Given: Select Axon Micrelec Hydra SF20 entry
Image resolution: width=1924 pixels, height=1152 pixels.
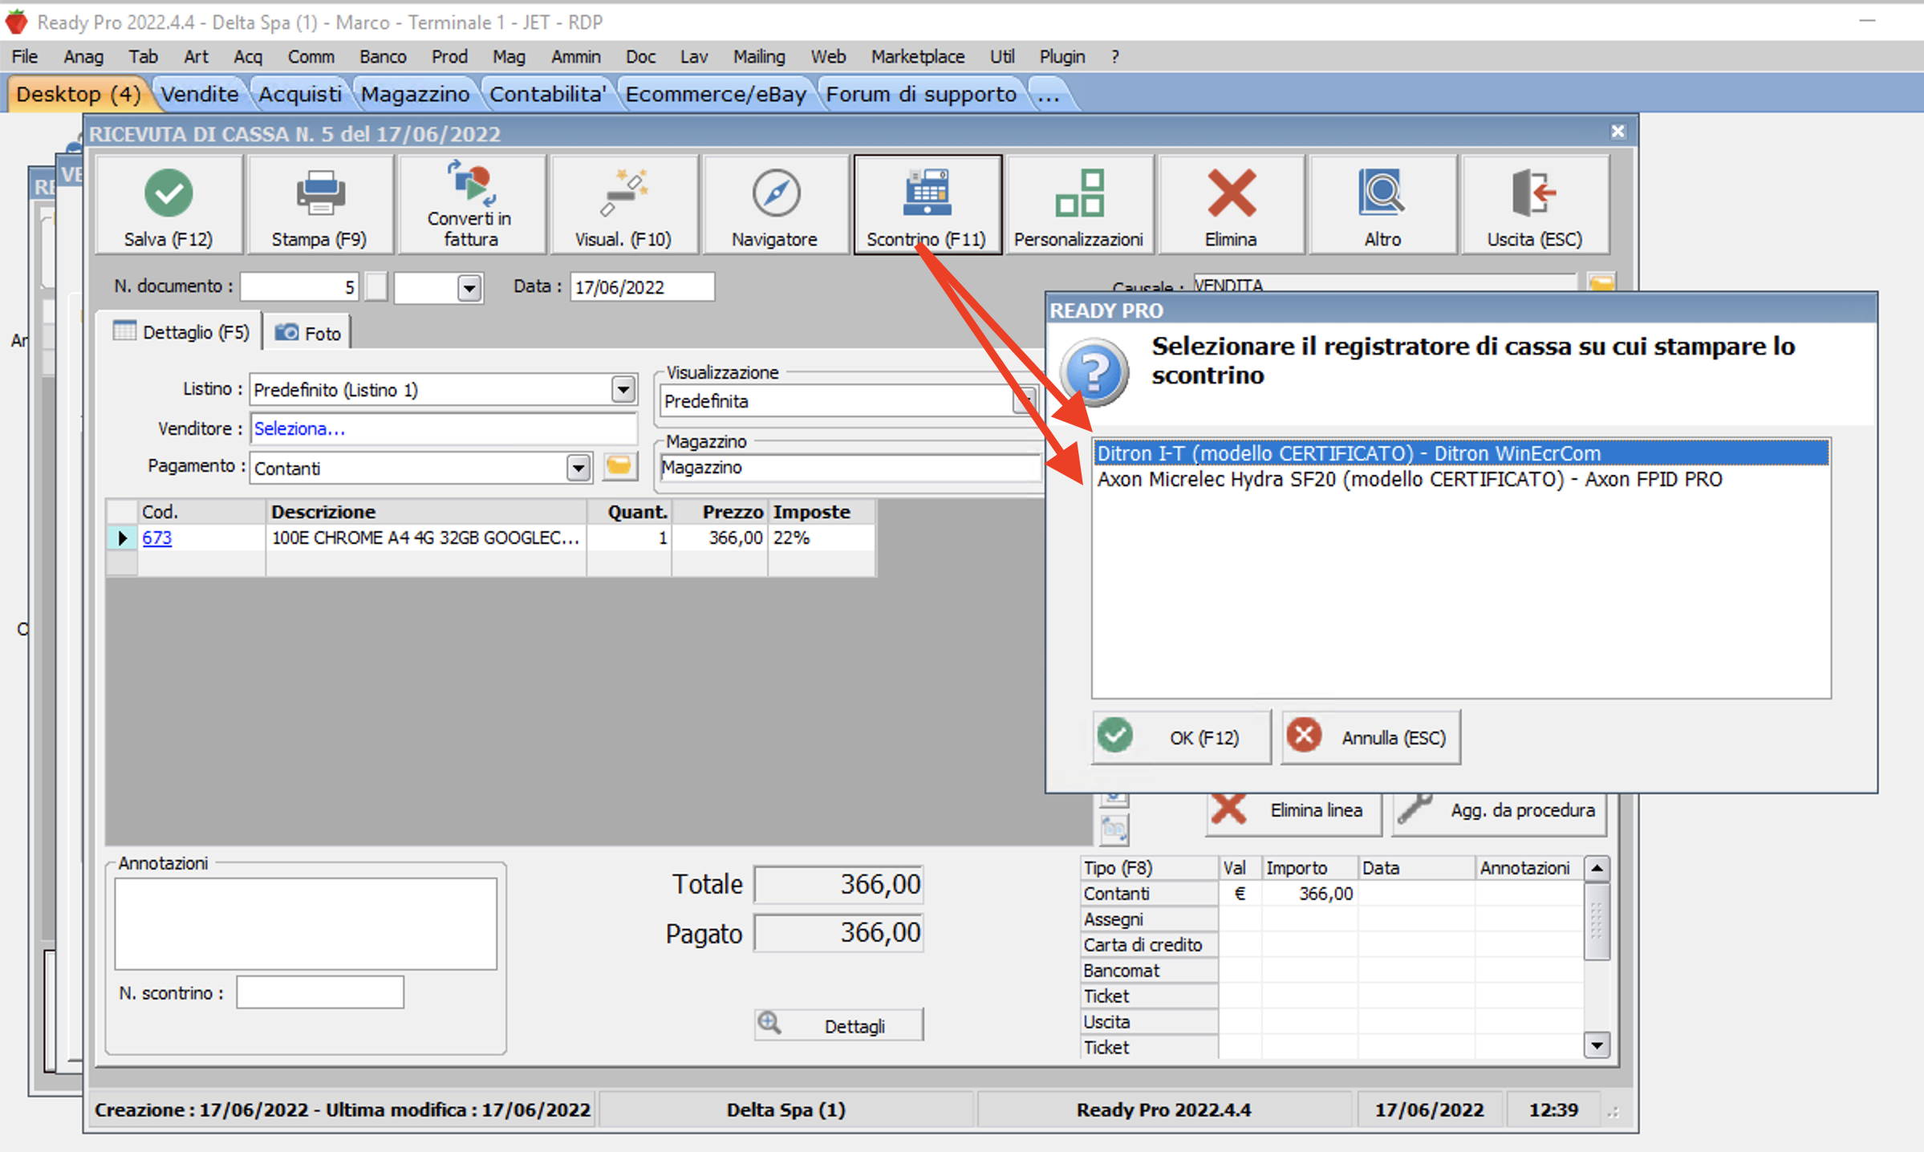Looking at the screenshot, I should point(1461,479).
